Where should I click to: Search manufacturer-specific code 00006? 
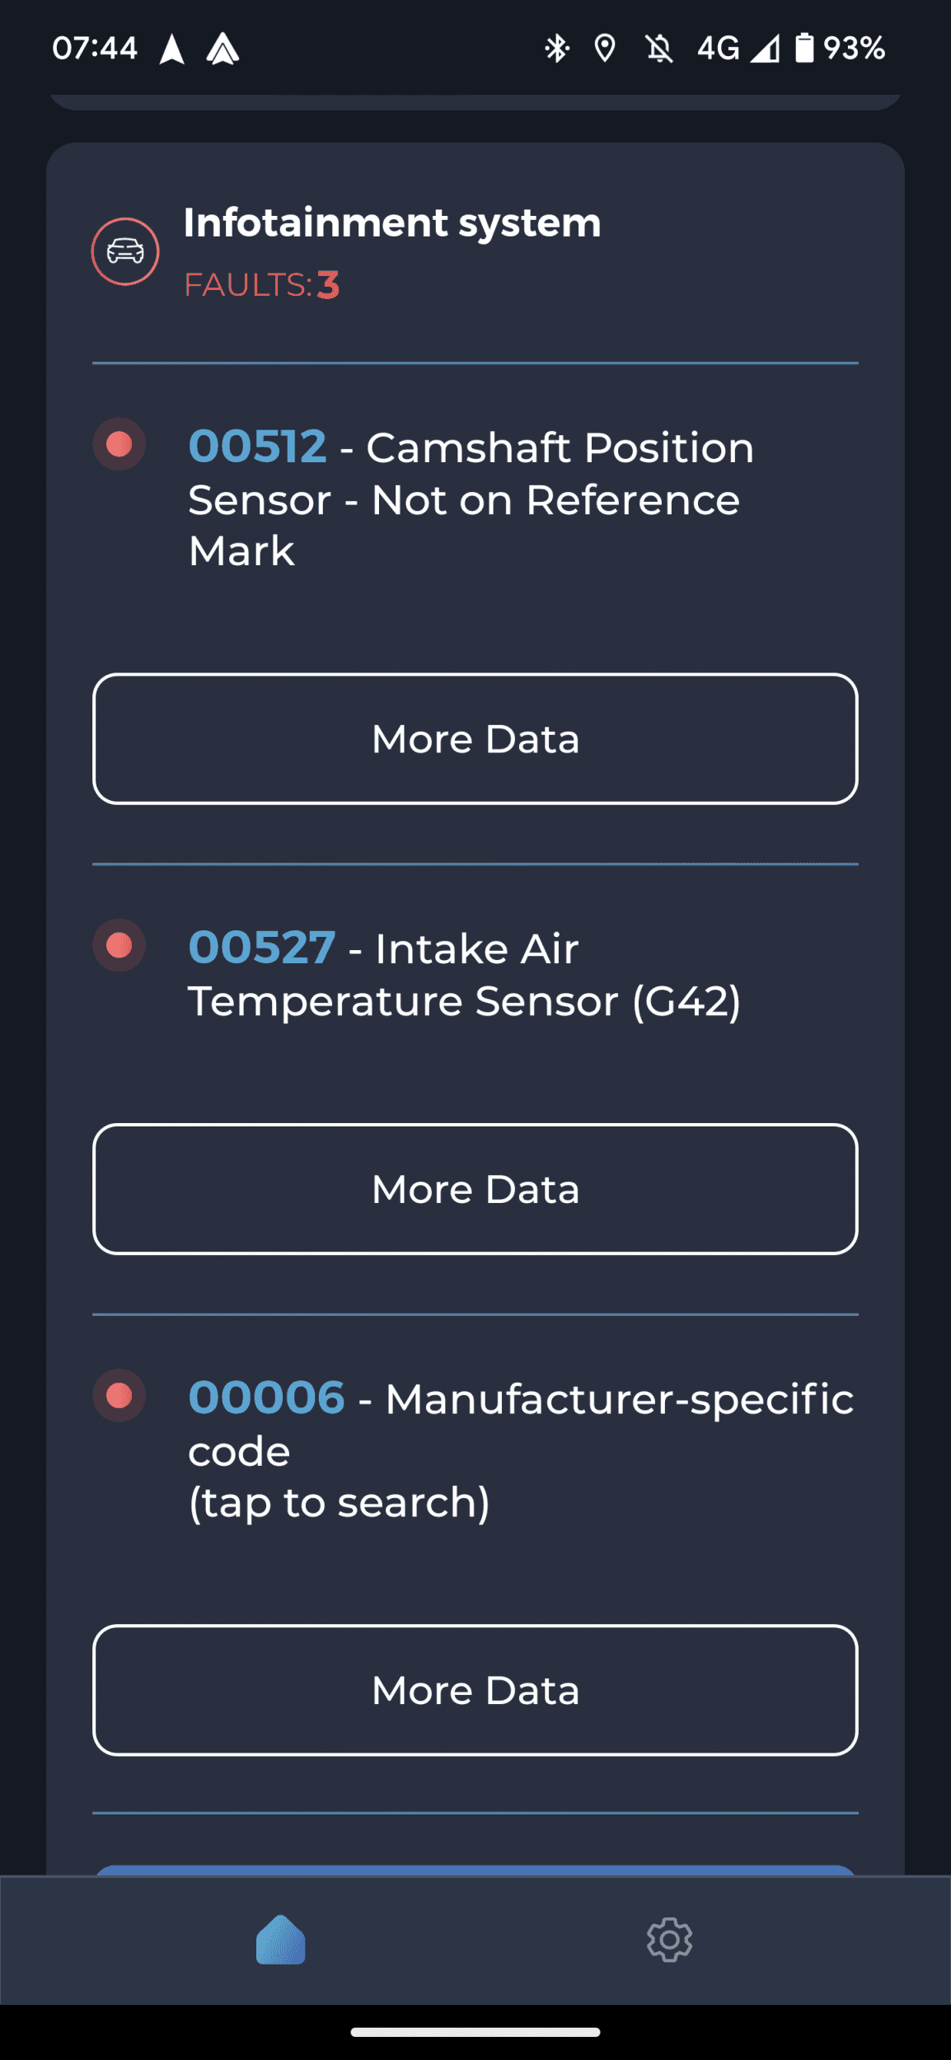340,1501
